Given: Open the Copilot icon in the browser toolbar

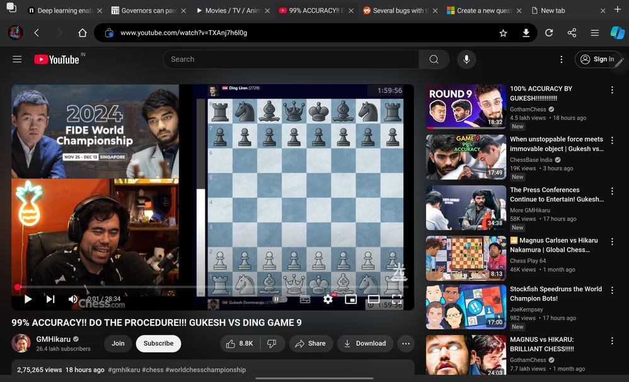Looking at the screenshot, I should [x=618, y=33].
